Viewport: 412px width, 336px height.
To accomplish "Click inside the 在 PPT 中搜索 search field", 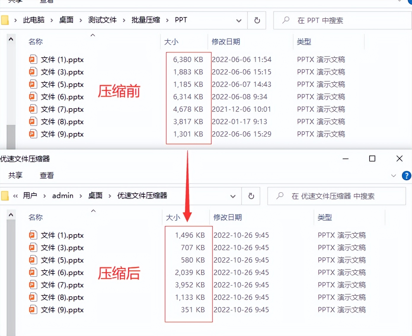I will 320,20.
